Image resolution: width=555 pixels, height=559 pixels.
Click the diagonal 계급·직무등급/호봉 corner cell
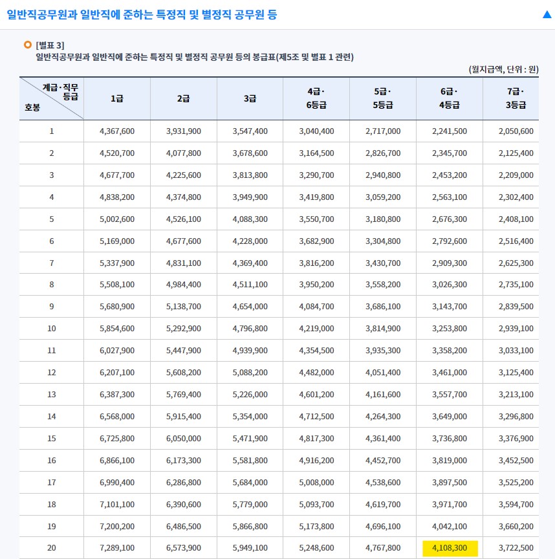pos(50,98)
